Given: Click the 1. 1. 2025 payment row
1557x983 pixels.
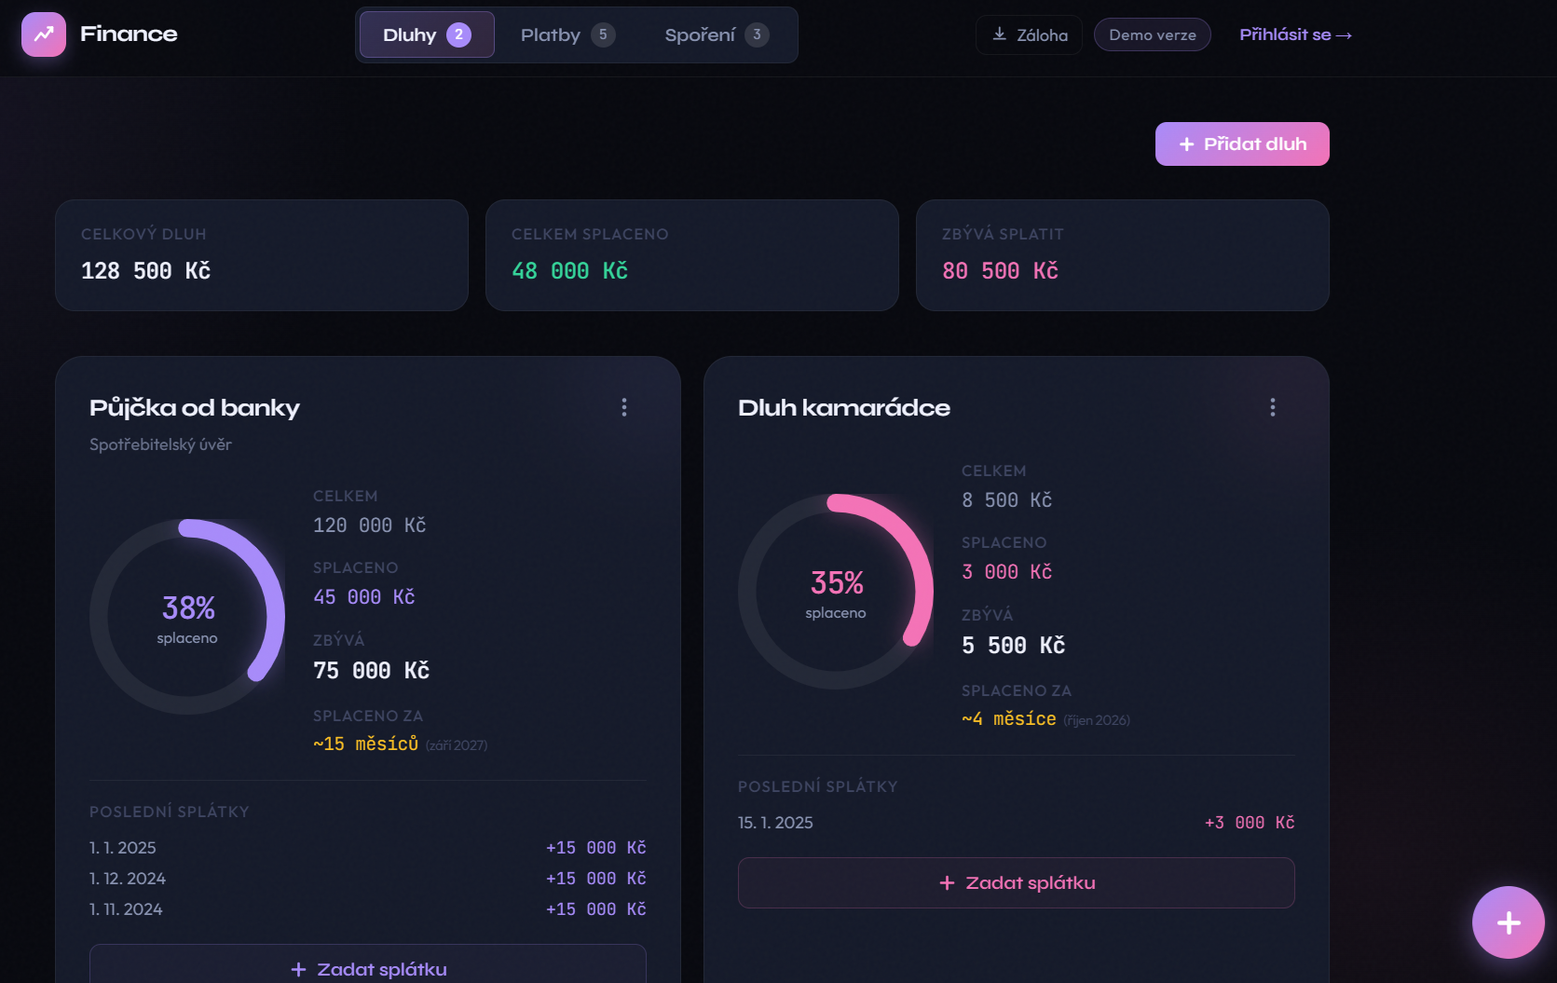Looking at the screenshot, I should click(368, 848).
